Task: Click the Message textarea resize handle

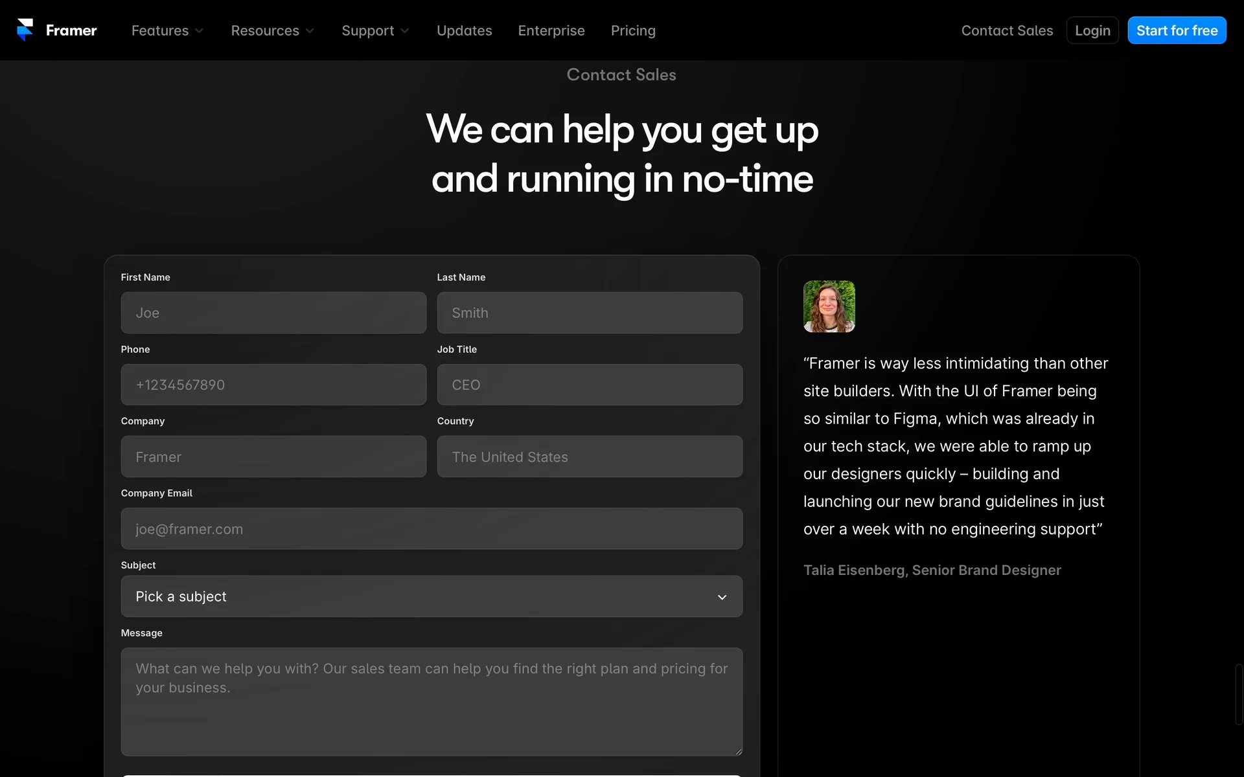Action: pyautogui.click(x=738, y=751)
